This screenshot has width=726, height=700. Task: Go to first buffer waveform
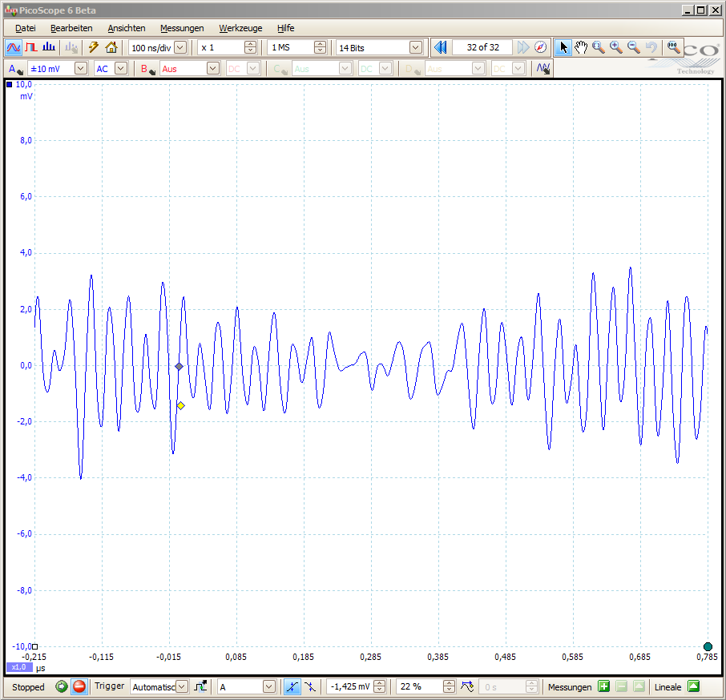440,47
